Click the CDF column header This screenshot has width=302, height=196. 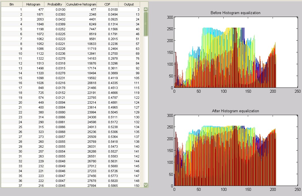(107, 4)
